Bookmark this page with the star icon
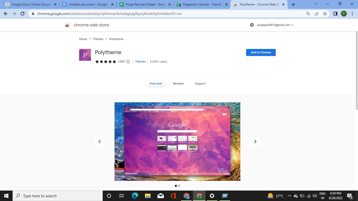Image resolution: width=358 pixels, height=201 pixels. pyautogui.click(x=325, y=14)
